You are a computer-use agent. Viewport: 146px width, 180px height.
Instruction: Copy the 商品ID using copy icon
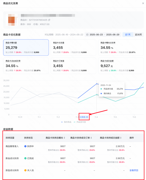click(x=49, y=20)
